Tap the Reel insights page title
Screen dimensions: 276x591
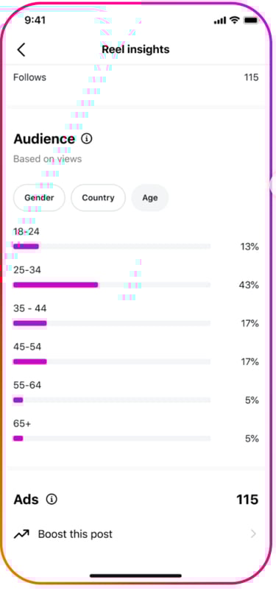pos(135,49)
